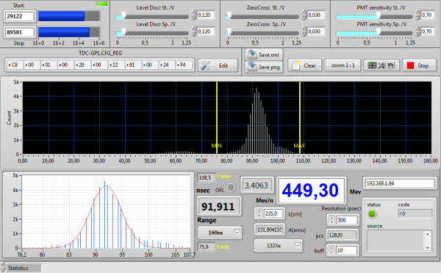Click the pcs count value 12820
The image size is (441, 273).
coord(342,235)
